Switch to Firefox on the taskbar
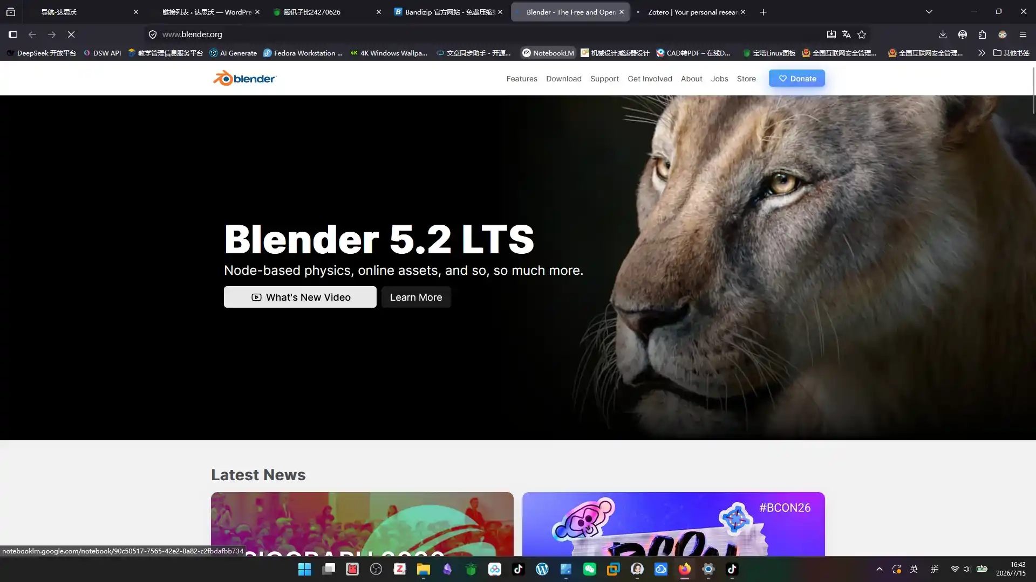The width and height of the screenshot is (1036, 582). [685, 569]
